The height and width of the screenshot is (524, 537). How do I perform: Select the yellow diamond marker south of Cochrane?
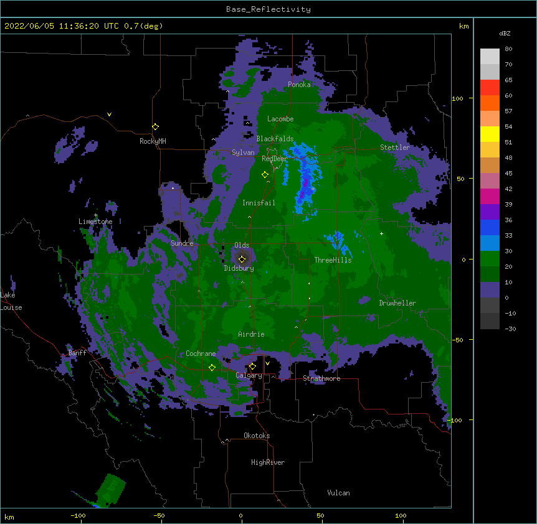coord(212,367)
